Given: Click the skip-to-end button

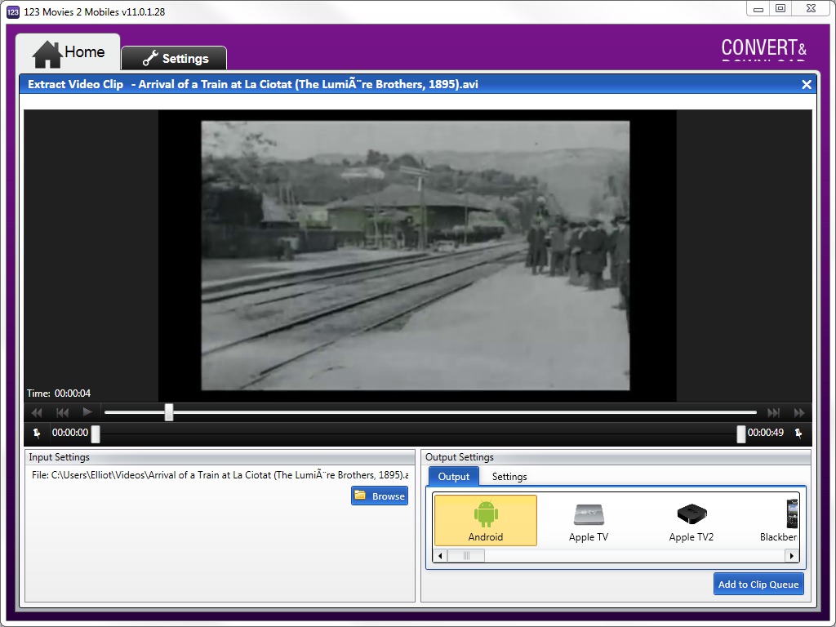Looking at the screenshot, I should pos(773,412).
